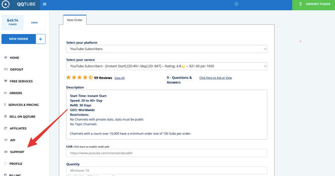Click the Services & Pricing dollar icon
This screenshot has width=335, height=176.
[5, 105]
